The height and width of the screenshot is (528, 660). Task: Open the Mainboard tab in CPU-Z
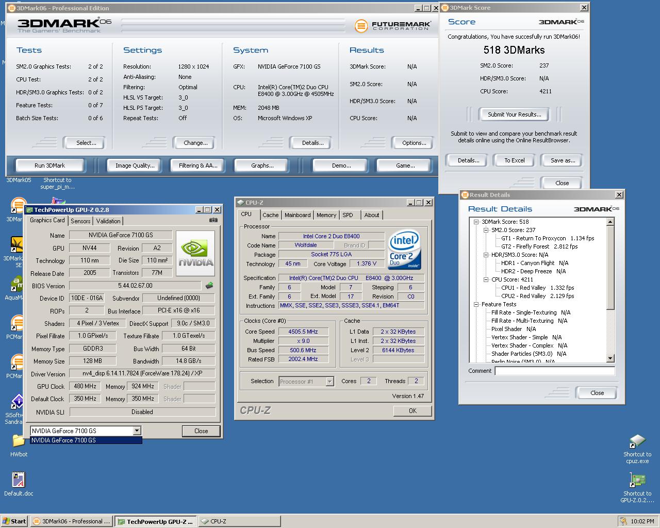click(298, 215)
